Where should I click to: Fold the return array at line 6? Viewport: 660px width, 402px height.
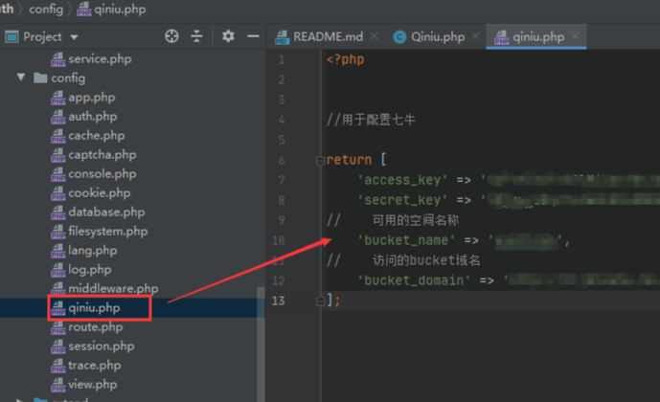320,160
